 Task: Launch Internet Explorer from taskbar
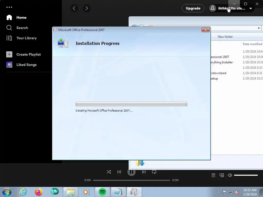pos(23,192)
